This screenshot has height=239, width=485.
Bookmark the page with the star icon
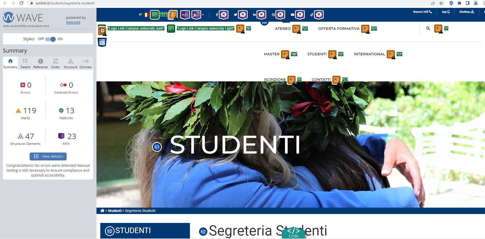click(x=441, y=3)
